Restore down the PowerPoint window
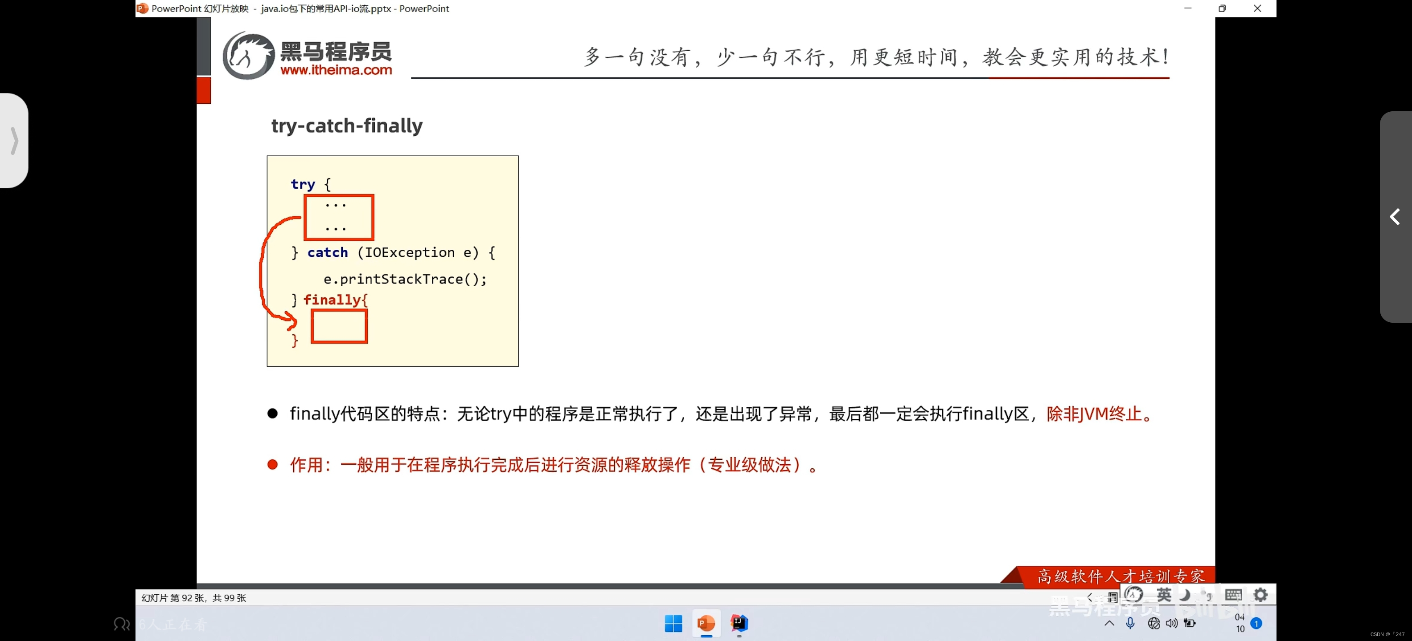Viewport: 1412px width, 641px height. point(1222,8)
